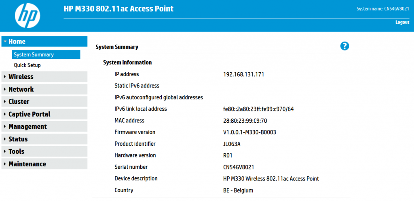The height and width of the screenshot is (201, 414).
Task: Click the HP logo icon
Action: 27,16
